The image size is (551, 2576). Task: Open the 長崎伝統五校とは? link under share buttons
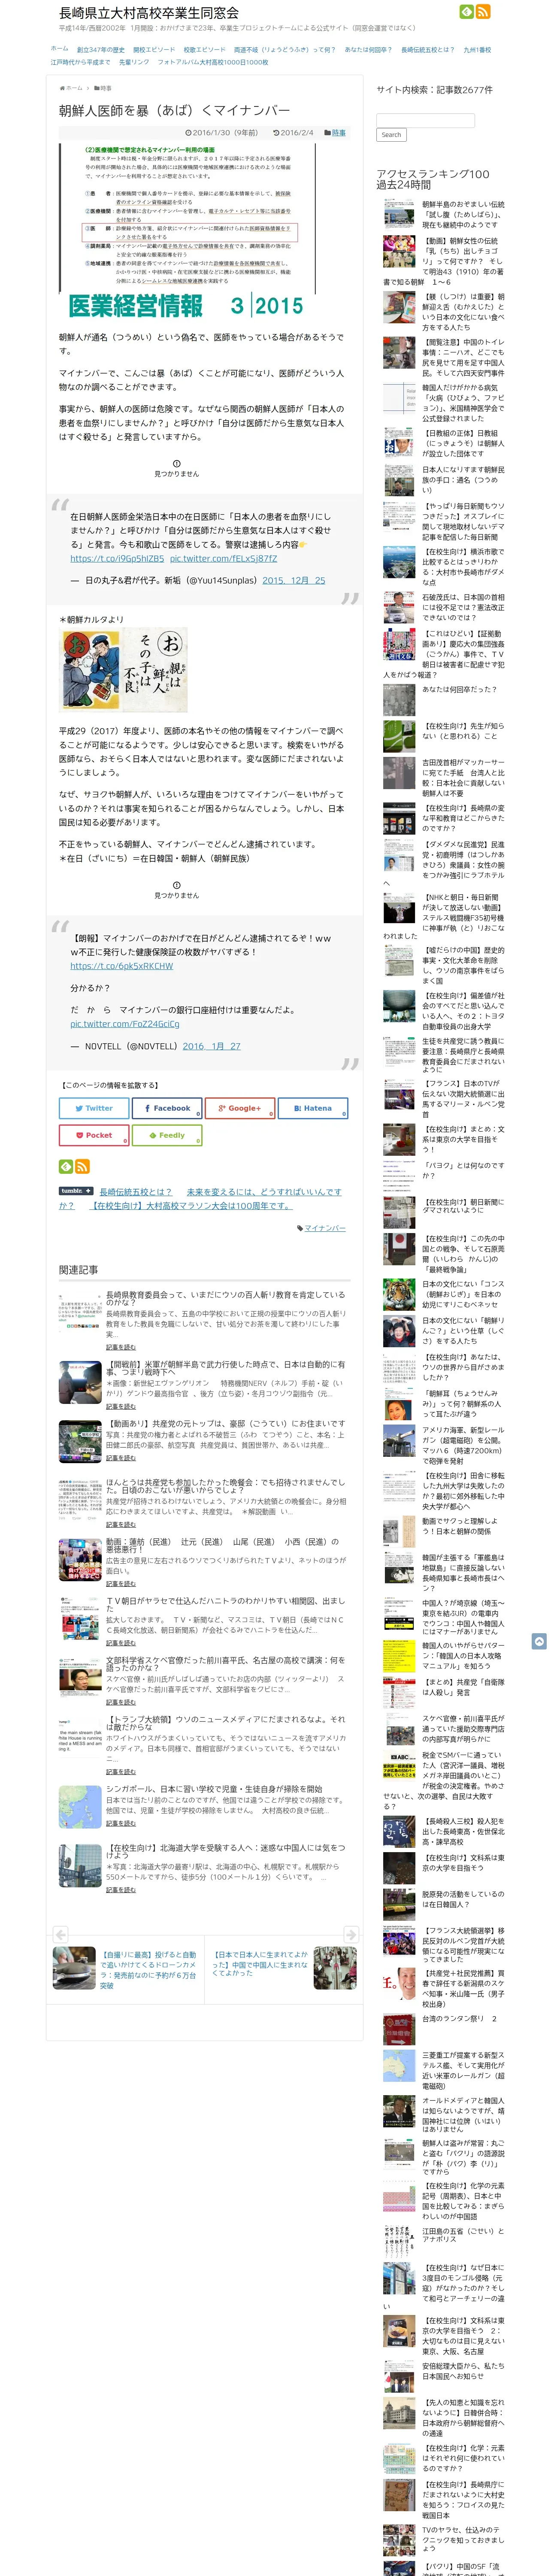tap(136, 1192)
